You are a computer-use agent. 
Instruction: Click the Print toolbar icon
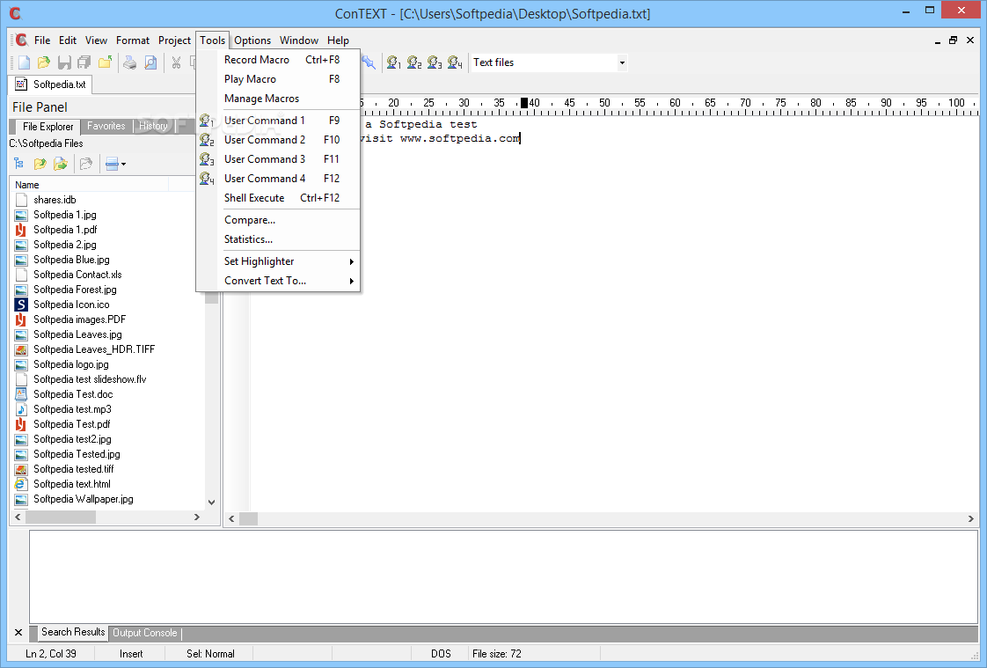(x=129, y=62)
